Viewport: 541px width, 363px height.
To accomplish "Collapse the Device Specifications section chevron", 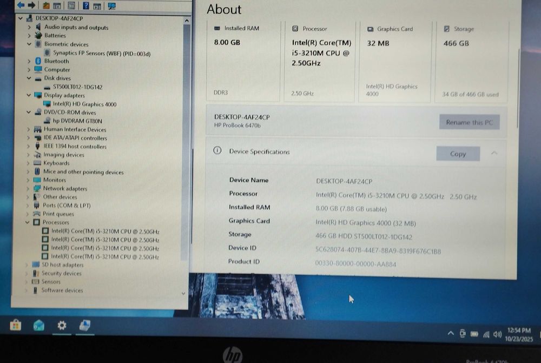I will pos(494,153).
